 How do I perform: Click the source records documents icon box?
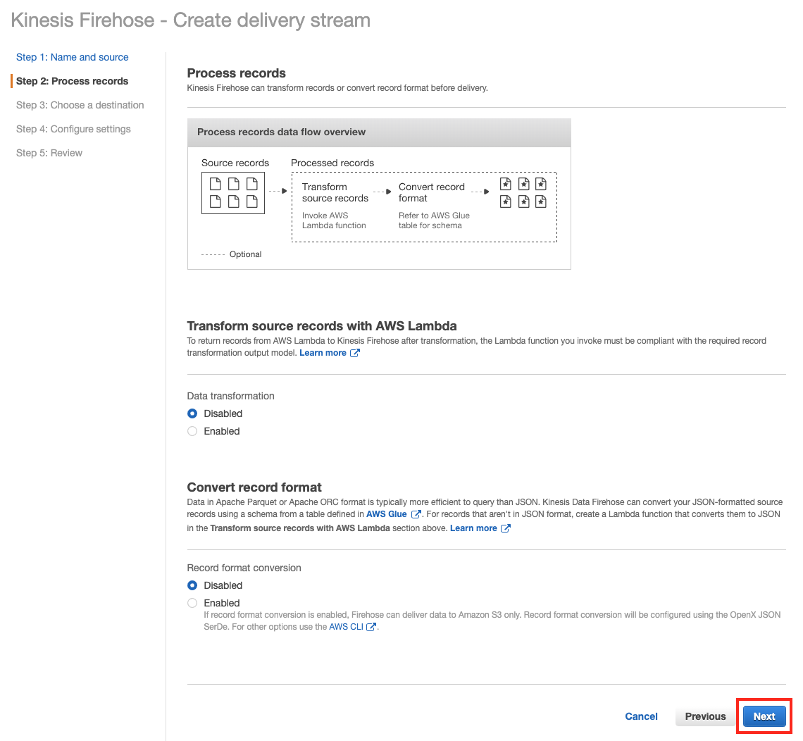pos(233,193)
